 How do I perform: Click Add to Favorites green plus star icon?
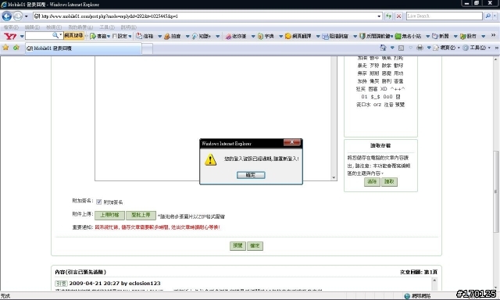coord(16,48)
